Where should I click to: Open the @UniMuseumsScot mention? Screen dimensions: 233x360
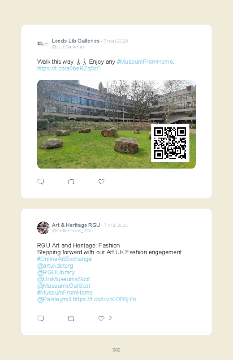(x=64, y=279)
